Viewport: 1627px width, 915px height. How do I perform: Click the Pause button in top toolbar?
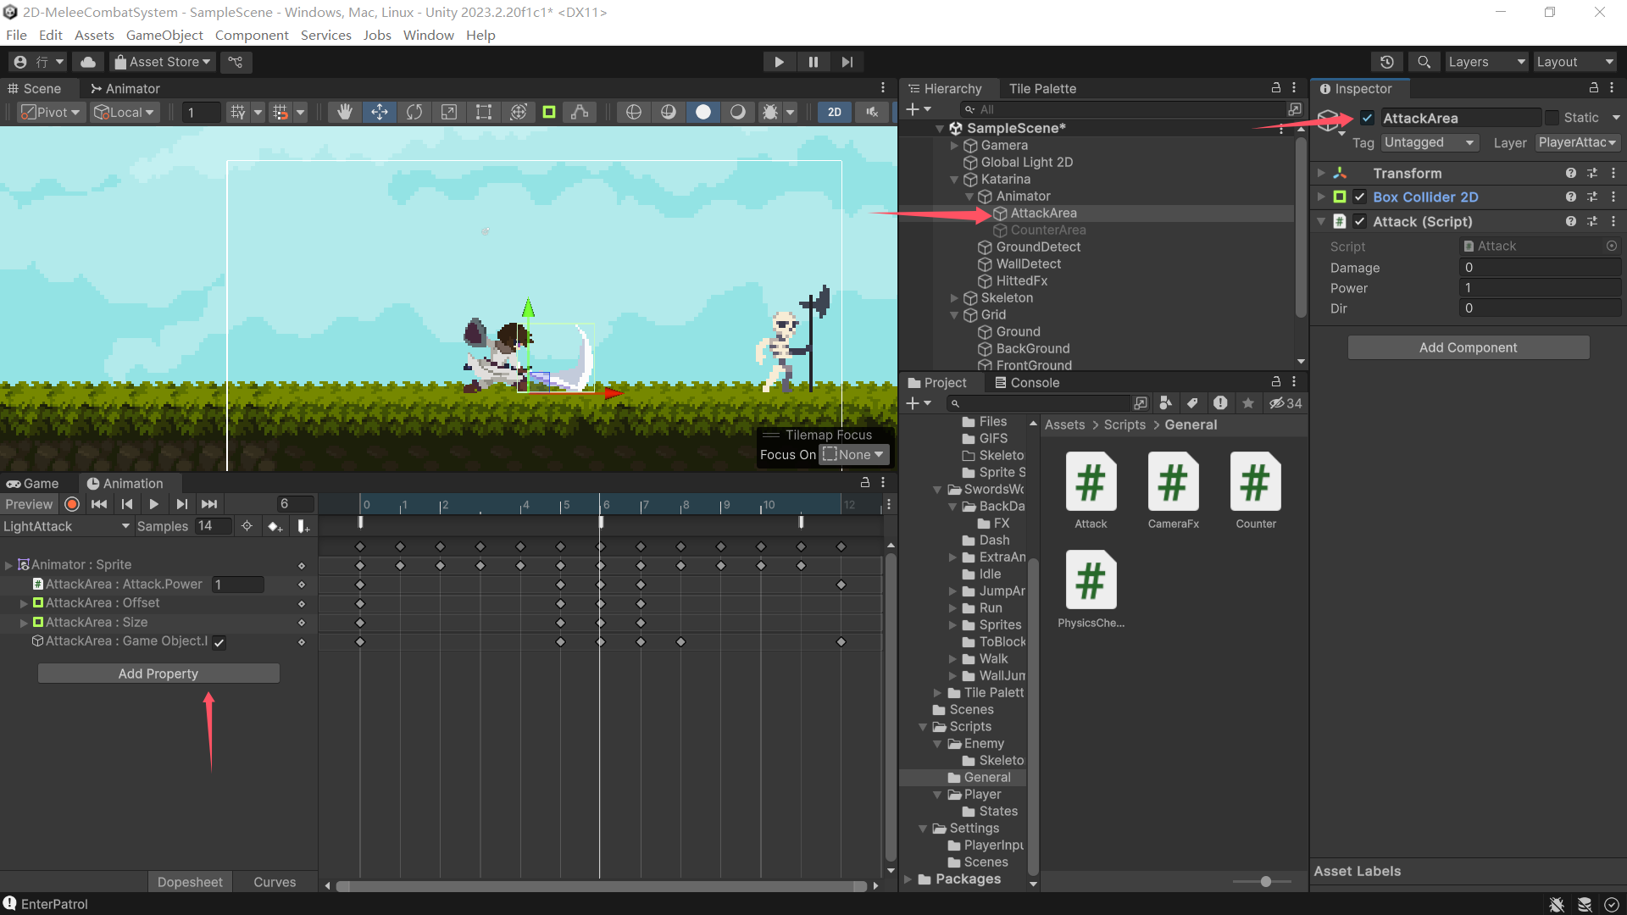[813, 62]
